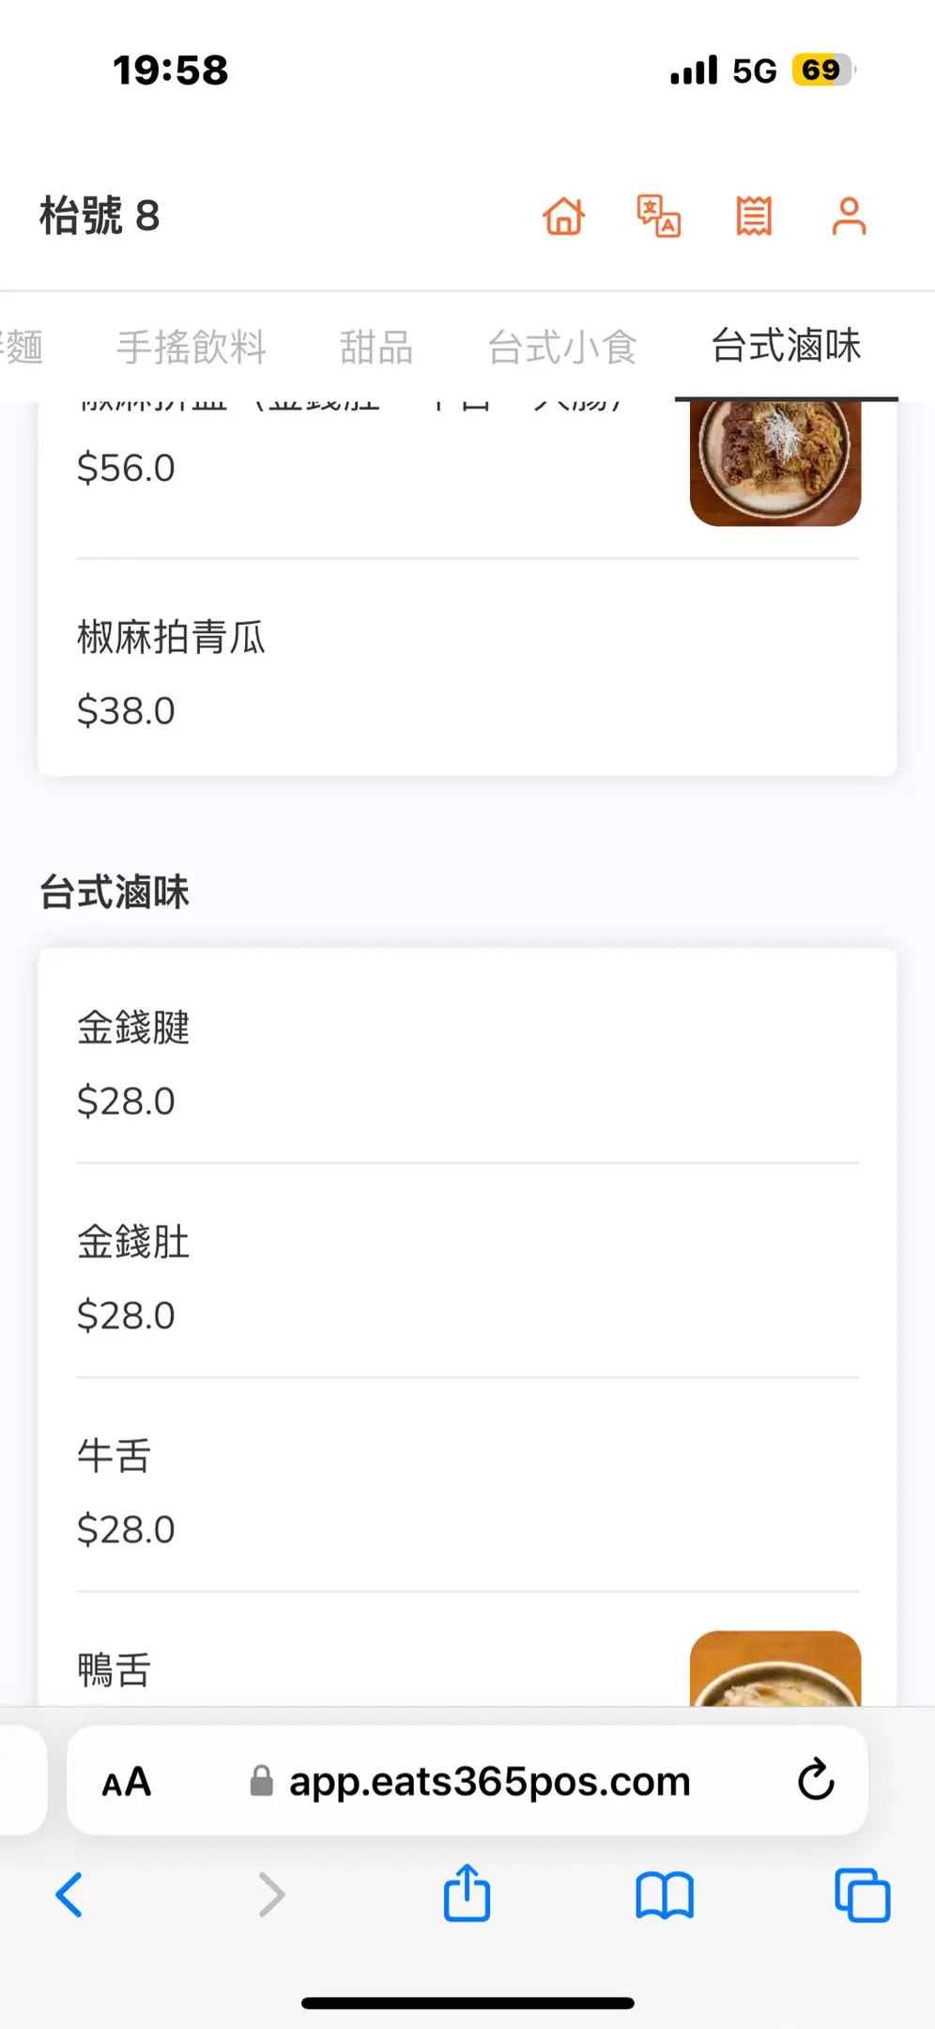The width and height of the screenshot is (935, 2029).
Task: Open the AA text size menu
Action: [x=127, y=1781]
